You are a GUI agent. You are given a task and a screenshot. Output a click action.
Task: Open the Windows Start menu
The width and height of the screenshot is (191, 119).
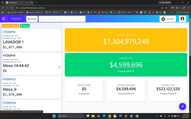pyautogui.click(x=54, y=116)
